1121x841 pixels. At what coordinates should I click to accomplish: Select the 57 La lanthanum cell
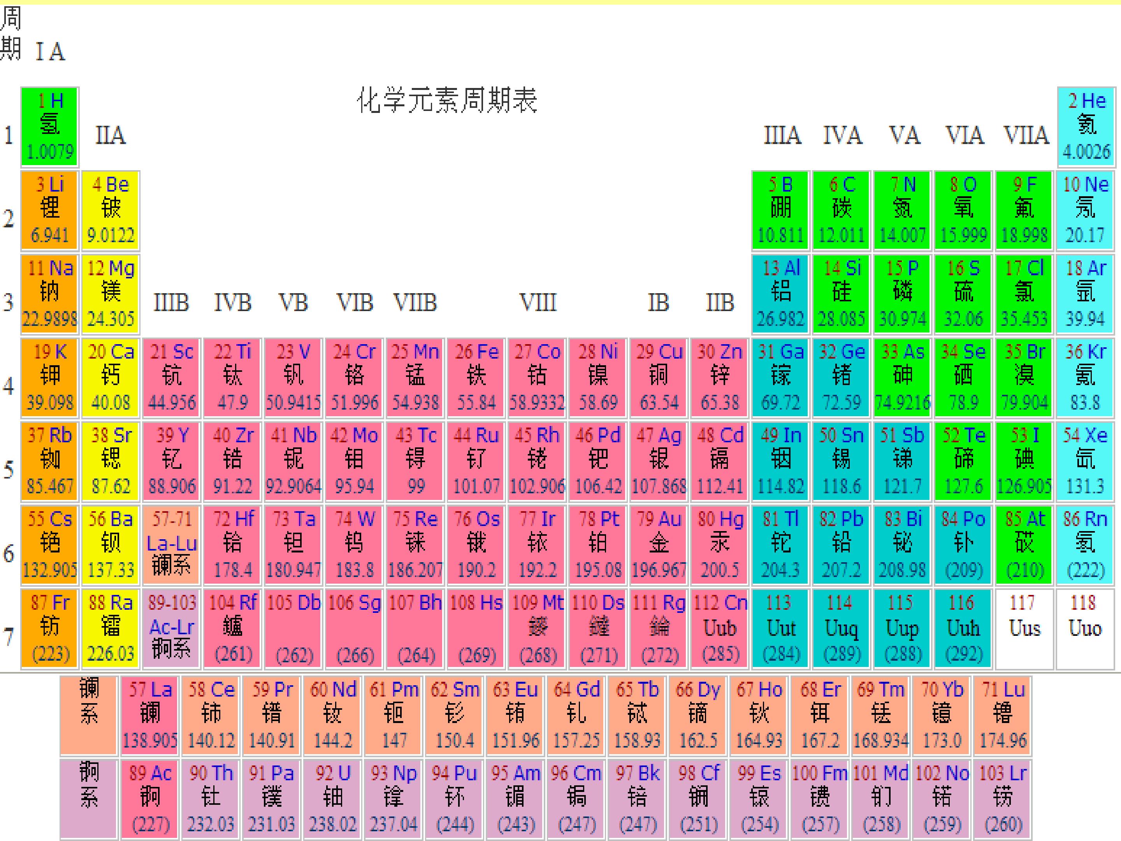click(x=150, y=715)
